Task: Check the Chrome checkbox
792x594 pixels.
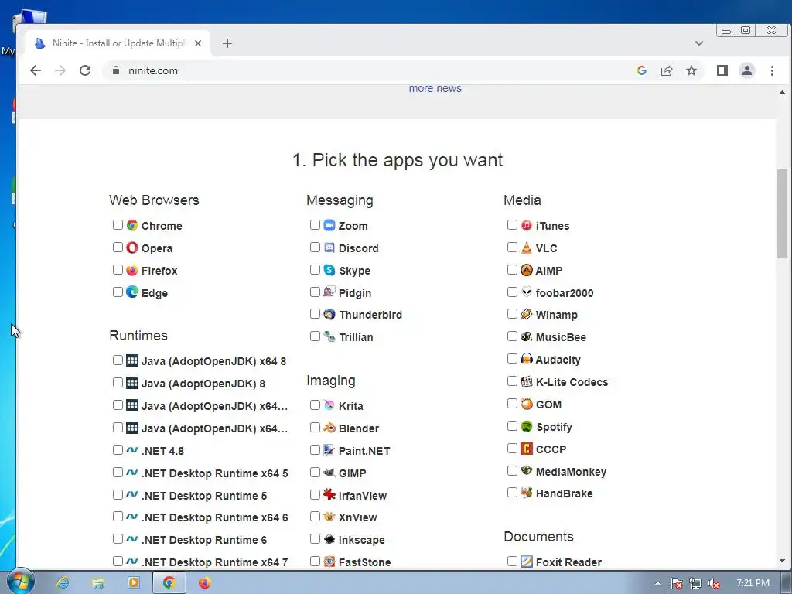Action: [x=118, y=225]
